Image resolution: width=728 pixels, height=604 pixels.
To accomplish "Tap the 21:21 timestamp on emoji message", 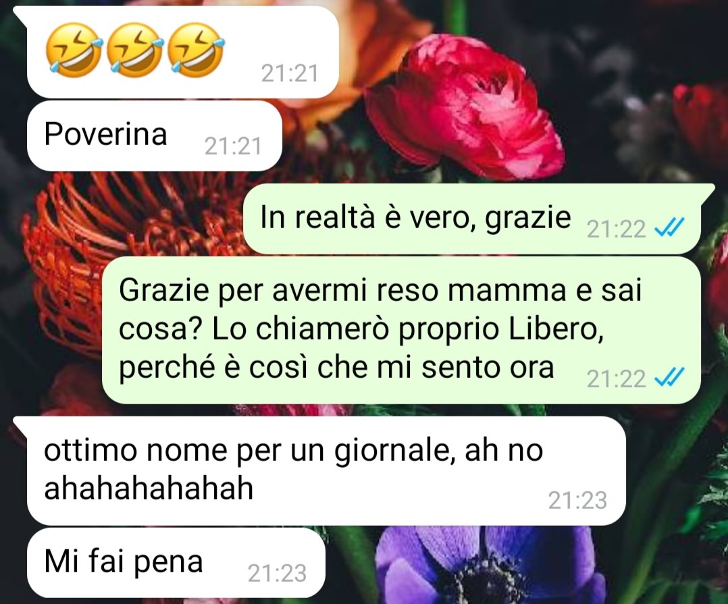I will (x=290, y=74).
